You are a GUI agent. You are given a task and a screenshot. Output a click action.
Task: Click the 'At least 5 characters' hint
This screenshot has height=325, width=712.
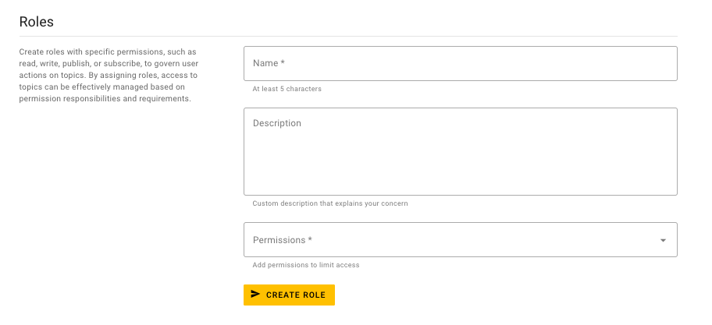[287, 89]
